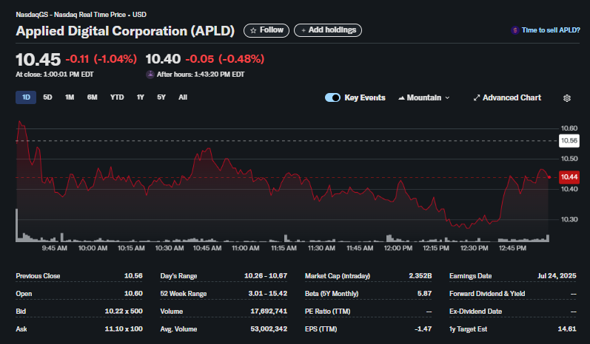Click the 10.60 price axis label
The height and width of the screenshot is (344, 590).
click(569, 128)
